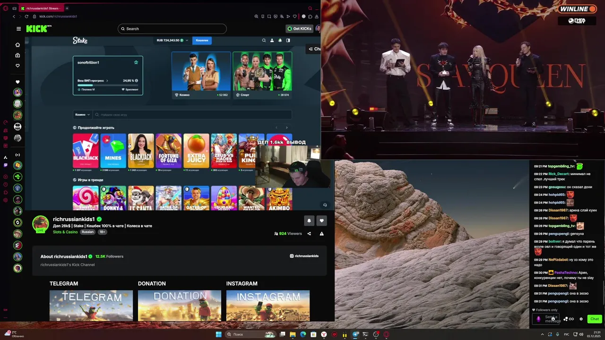Image resolution: width=605 pixels, height=340 pixels.
Task: Select the Slots & Casino category
Action: (65, 232)
